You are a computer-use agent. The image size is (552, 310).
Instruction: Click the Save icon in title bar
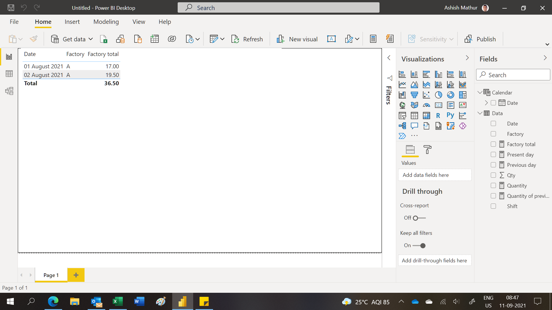click(x=11, y=8)
